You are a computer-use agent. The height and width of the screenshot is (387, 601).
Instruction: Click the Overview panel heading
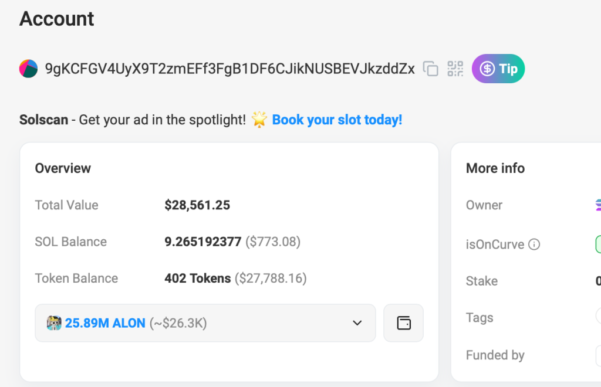point(63,168)
